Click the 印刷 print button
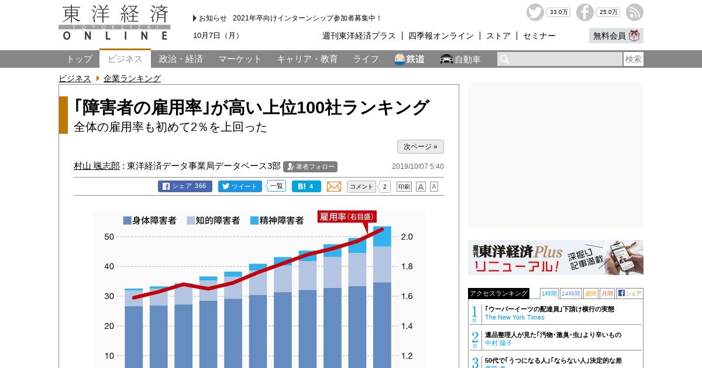 pos(404,186)
